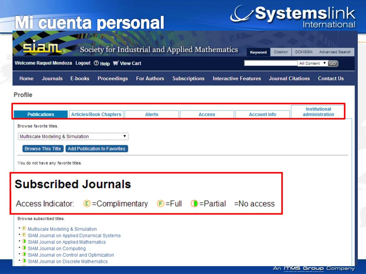366x274 pixels.
Task: Click Add Publication to Favorites button
Action: (97, 149)
